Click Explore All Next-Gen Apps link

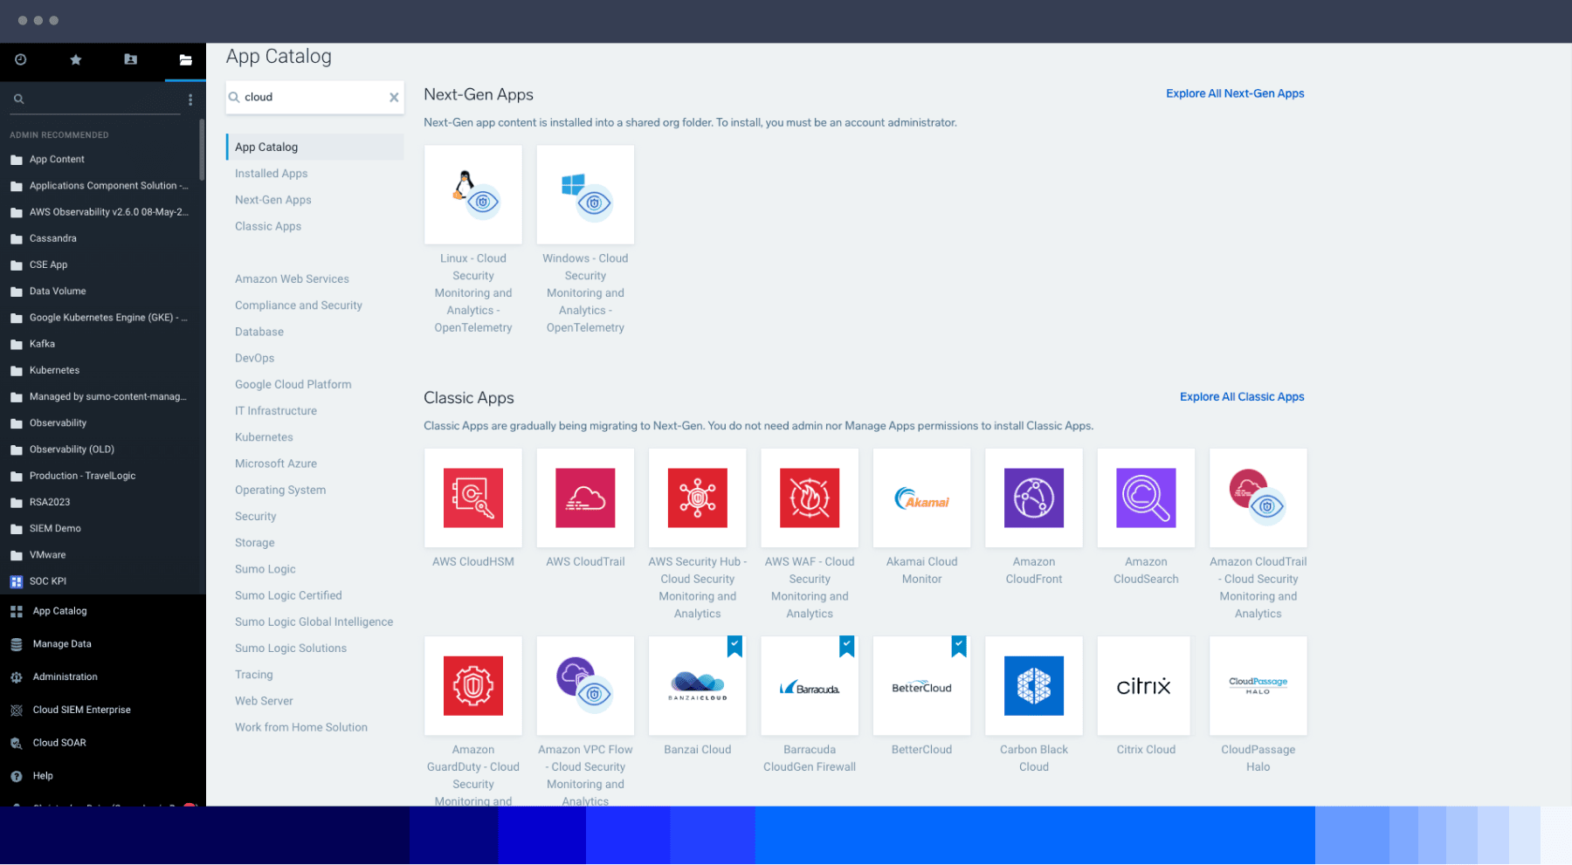[1235, 93]
